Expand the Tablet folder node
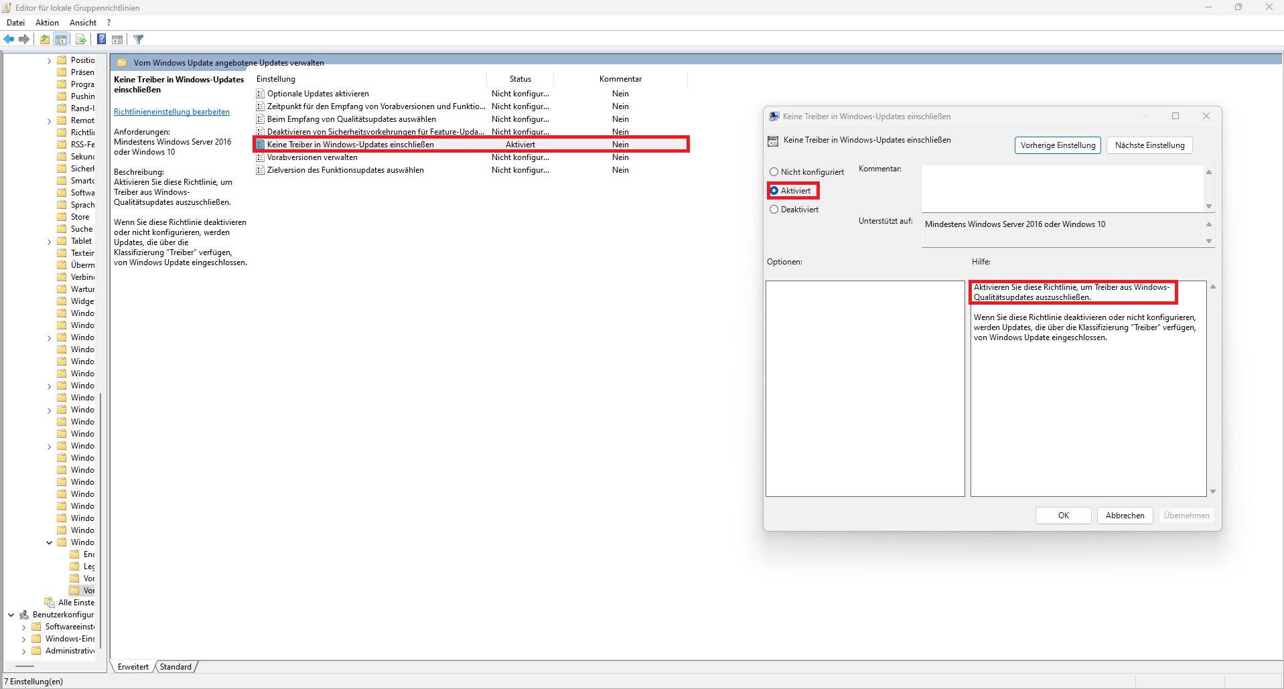This screenshot has height=689, width=1284. [49, 242]
